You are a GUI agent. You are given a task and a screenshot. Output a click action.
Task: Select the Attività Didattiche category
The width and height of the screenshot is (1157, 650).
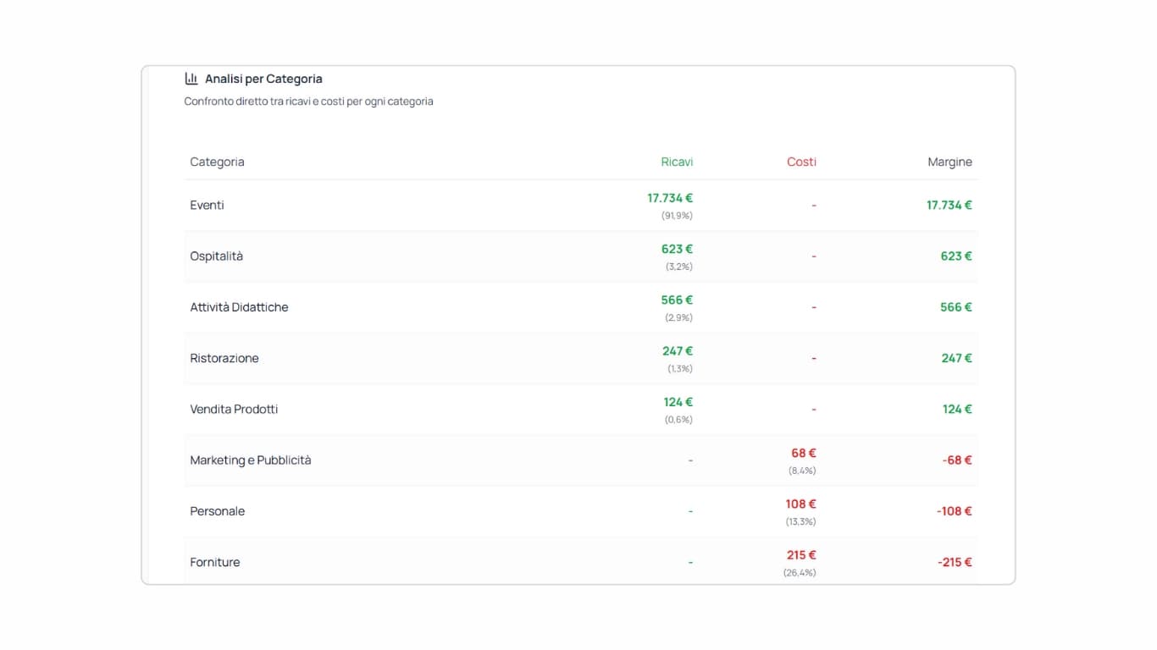[239, 307]
